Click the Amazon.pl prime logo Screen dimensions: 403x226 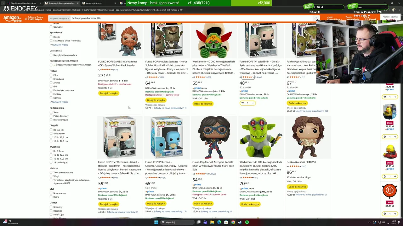pyautogui.click(x=13, y=19)
